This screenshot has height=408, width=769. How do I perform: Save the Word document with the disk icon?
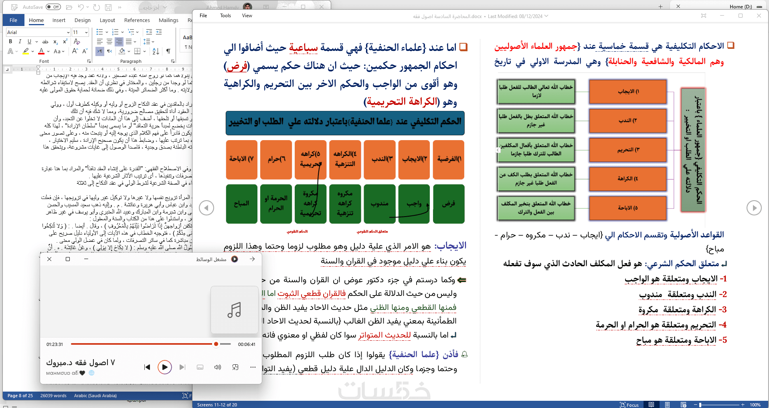pos(108,7)
